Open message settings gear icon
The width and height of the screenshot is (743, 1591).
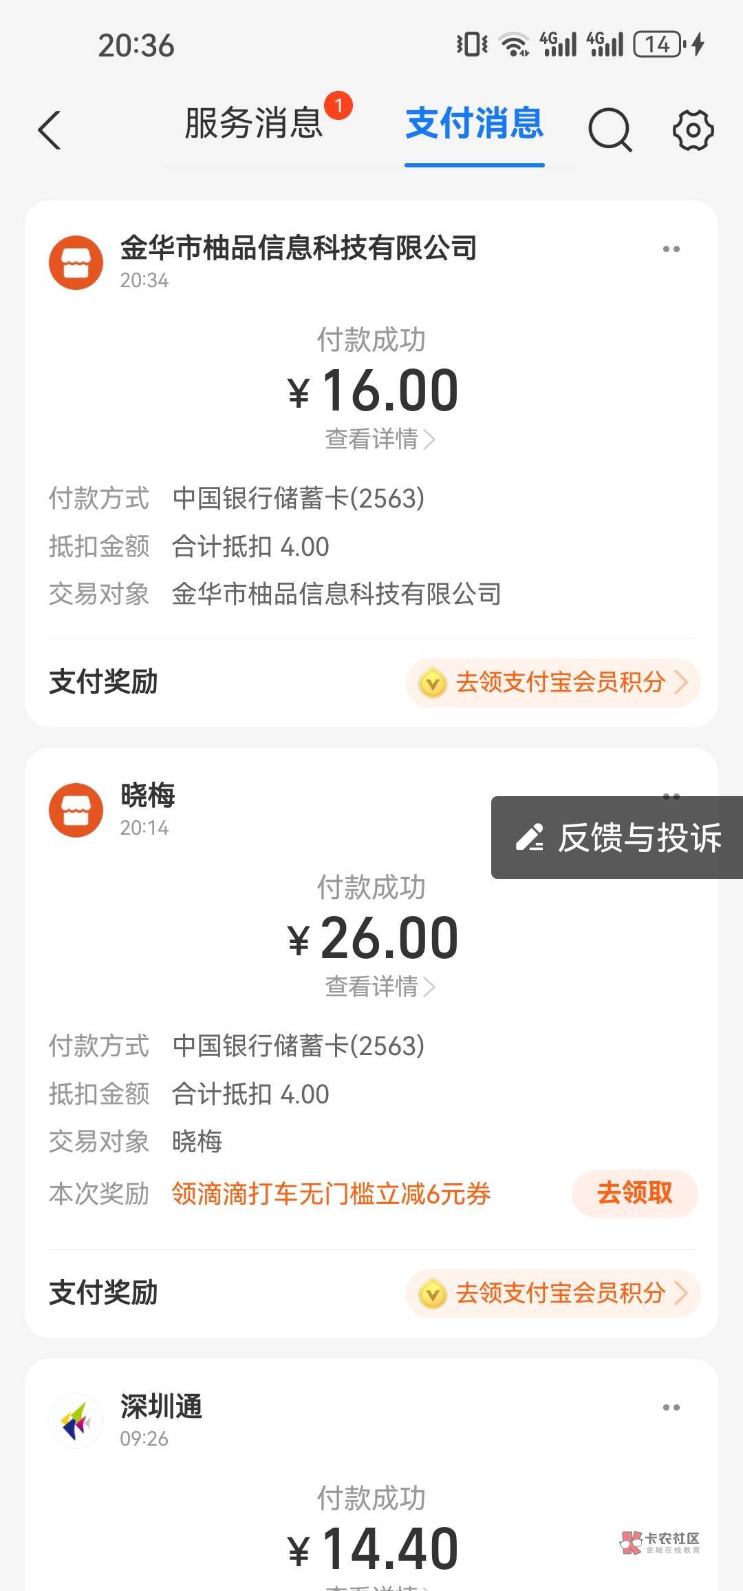pos(692,129)
